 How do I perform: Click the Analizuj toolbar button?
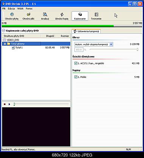coord(45,16)
